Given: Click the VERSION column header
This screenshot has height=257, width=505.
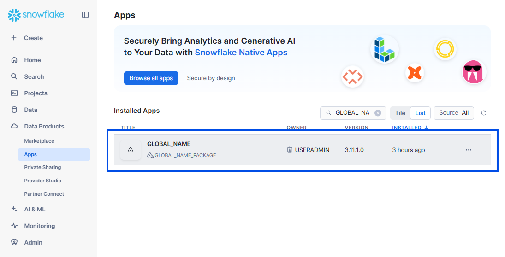Looking at the screenshot, I should tap(356, 128).
